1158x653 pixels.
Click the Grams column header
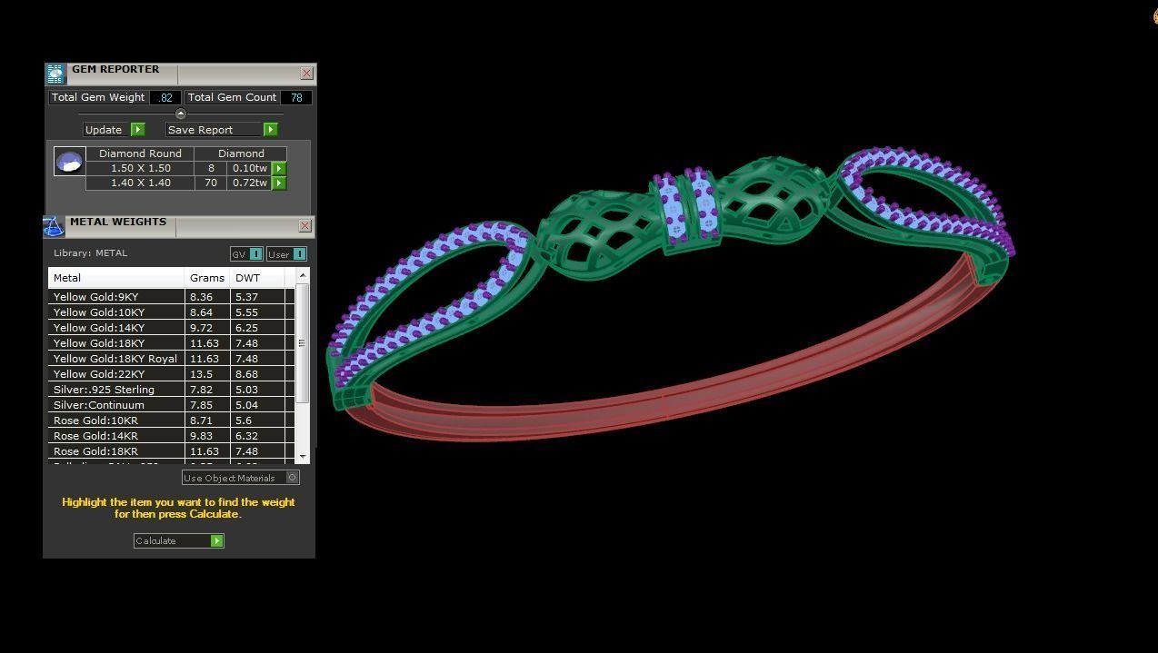207,278
